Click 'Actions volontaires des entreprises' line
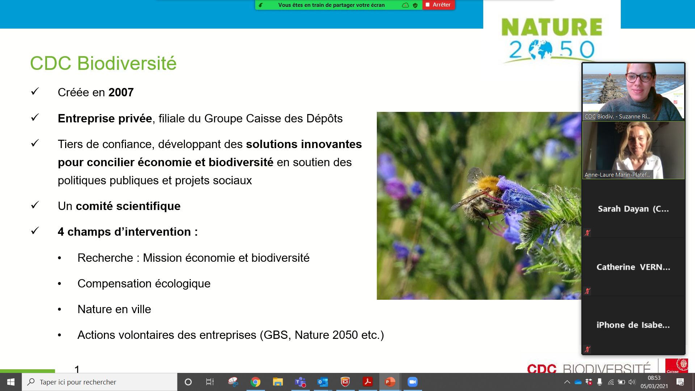695x391 pixels. click(231, 335)
